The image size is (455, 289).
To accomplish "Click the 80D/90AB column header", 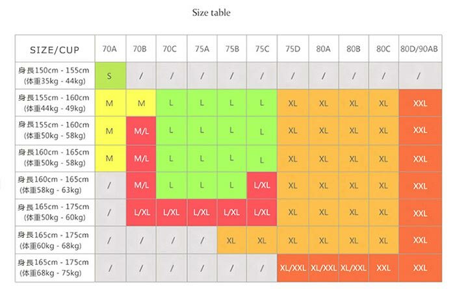I will (420, 49).
